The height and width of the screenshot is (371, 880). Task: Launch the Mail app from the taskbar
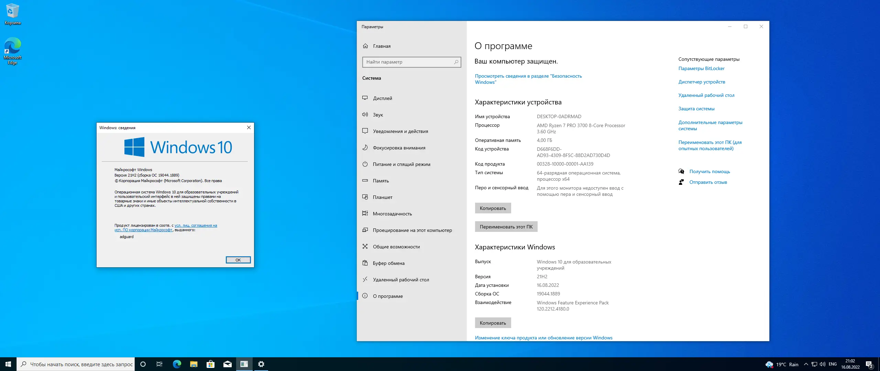coord(227,364)
